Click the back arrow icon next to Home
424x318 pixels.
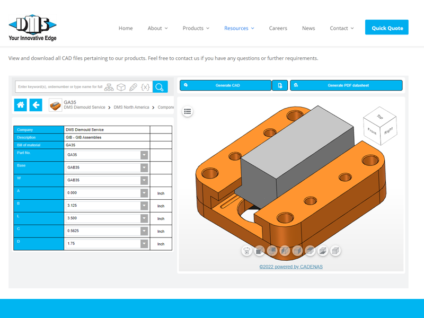(36, 105)
